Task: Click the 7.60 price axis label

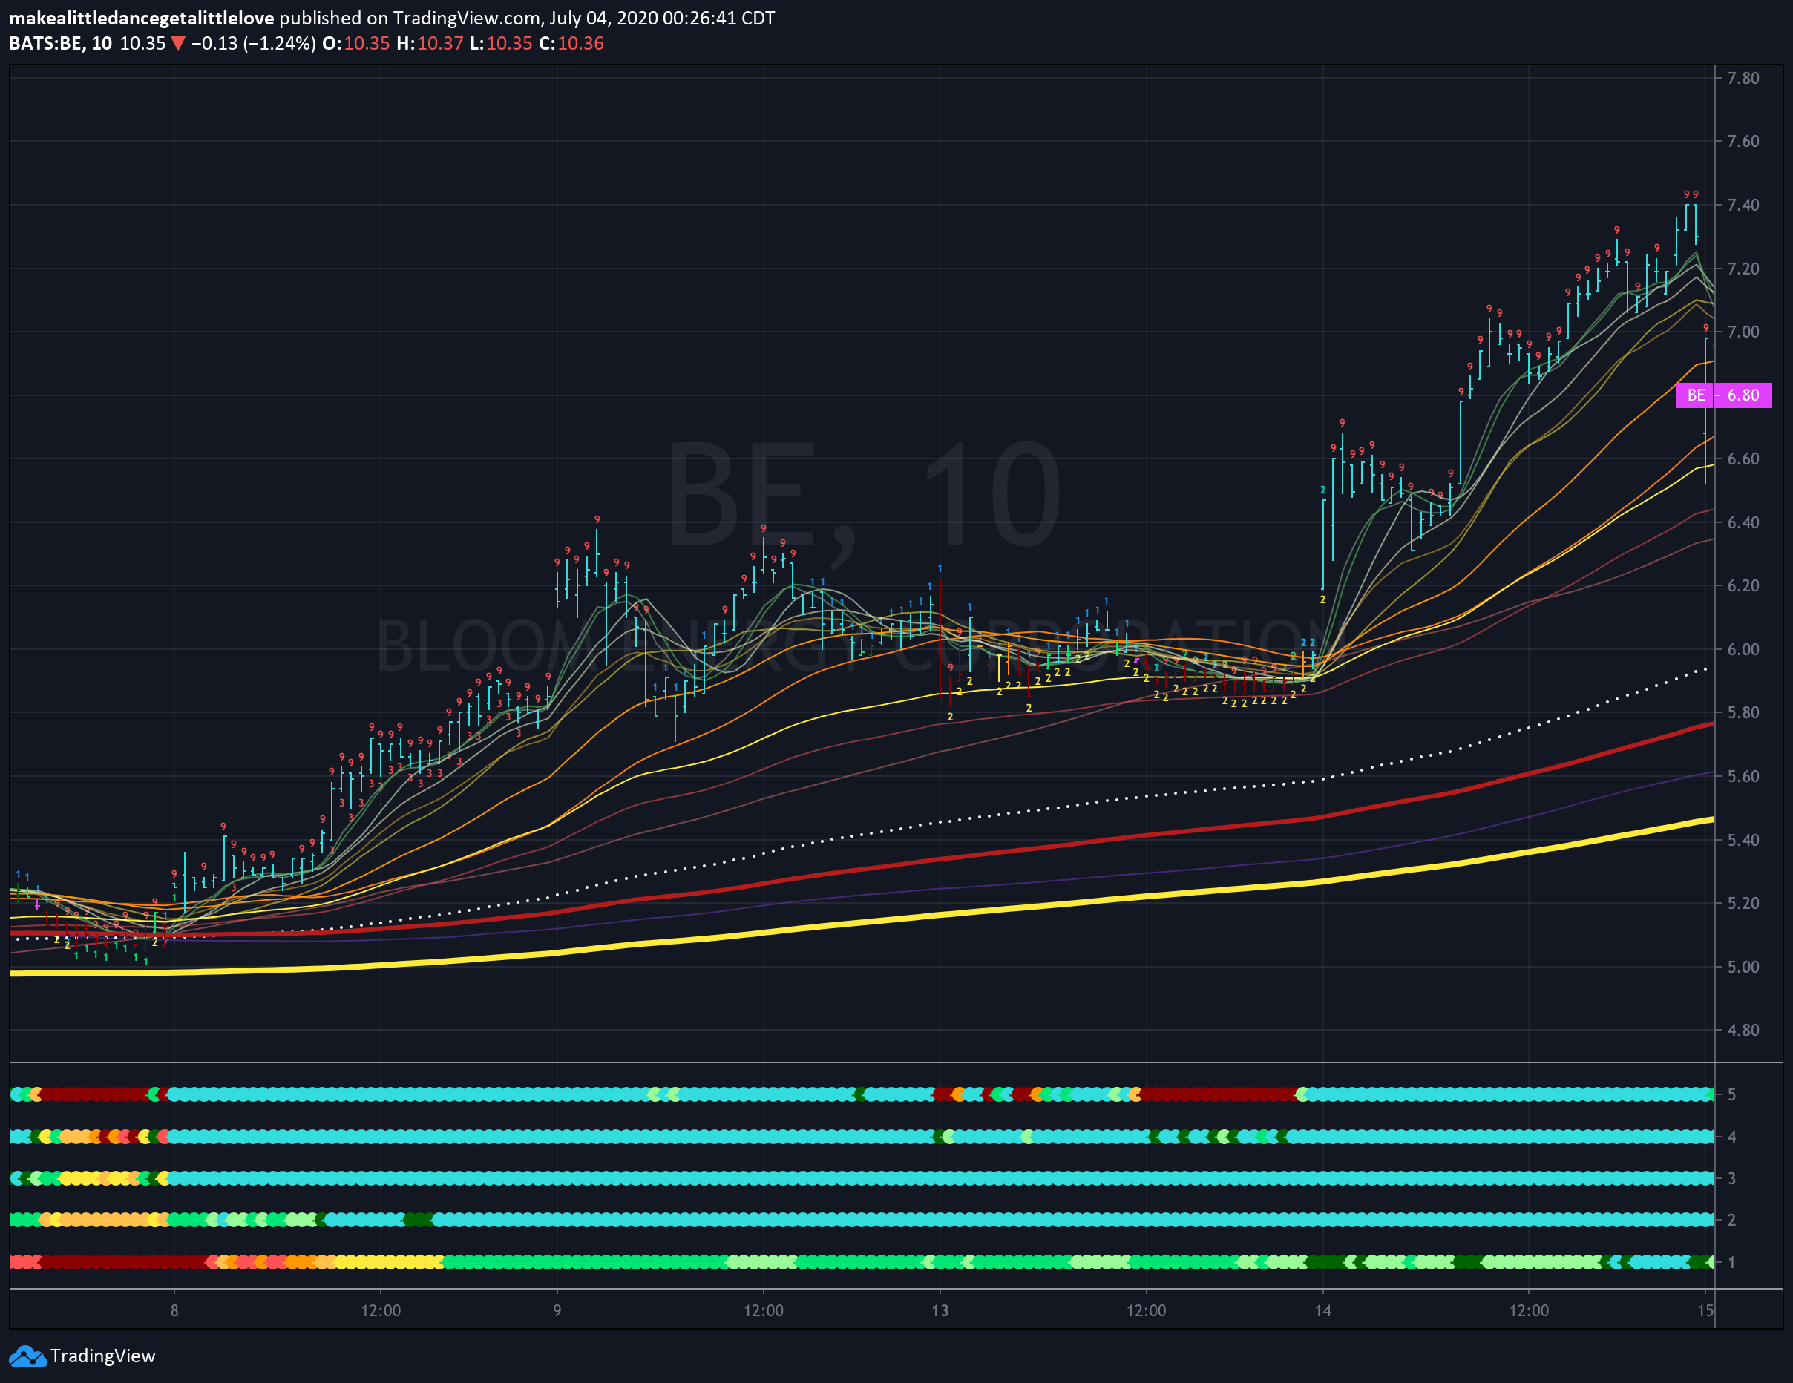Action: tap(1743, 141)
